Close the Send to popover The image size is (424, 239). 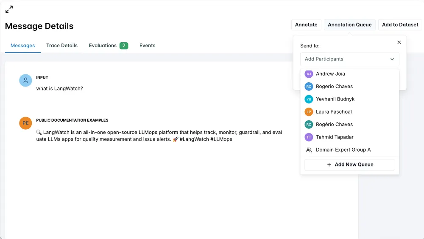pyautogui.click(x=399, y=42)
